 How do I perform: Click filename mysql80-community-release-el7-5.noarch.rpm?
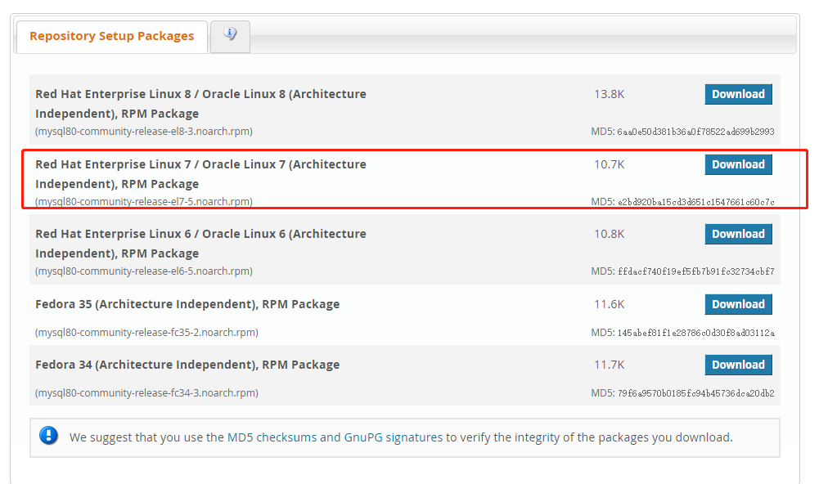[144, 202]
